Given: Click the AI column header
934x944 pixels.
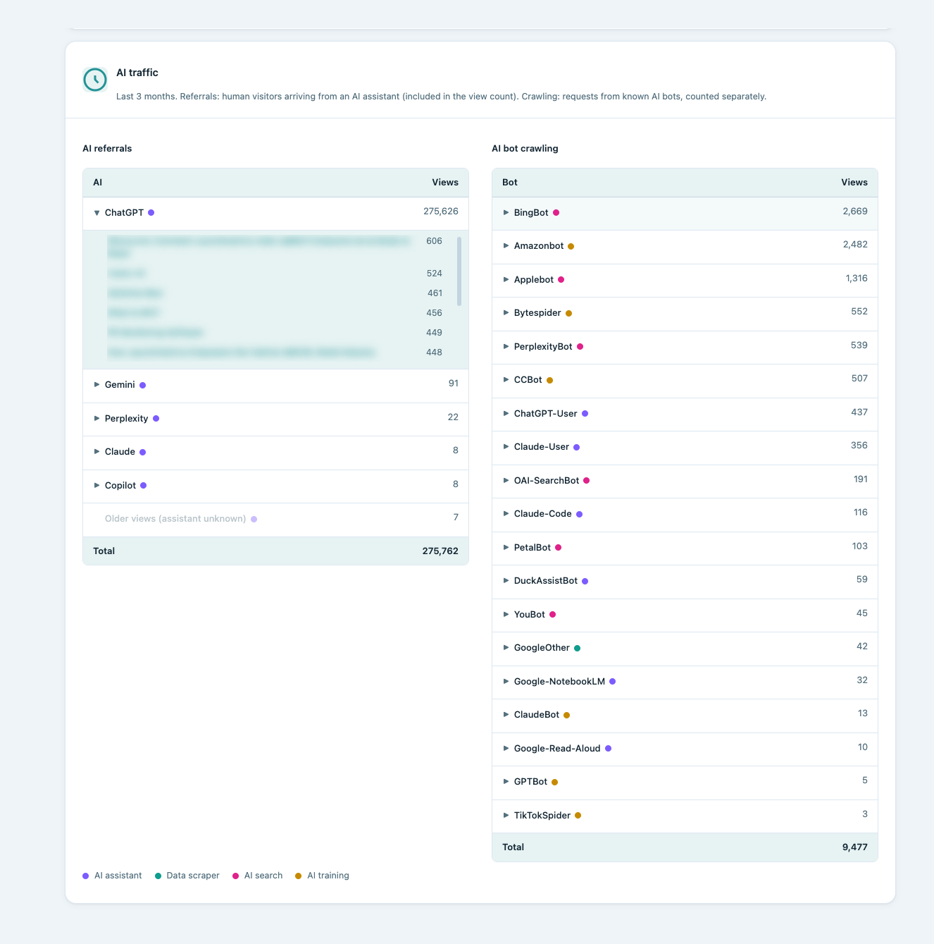Looking at the screenshot, I should click(98, 183).
